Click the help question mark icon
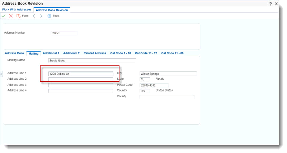Viewport: 287px width, 153px height. click(x=270, y=4)
